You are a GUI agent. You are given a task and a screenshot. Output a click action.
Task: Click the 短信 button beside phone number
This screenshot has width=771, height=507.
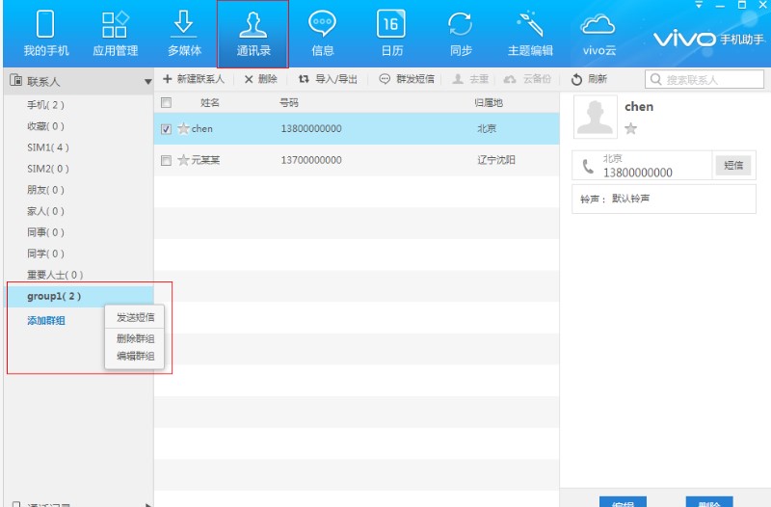[x=733, y=165]
